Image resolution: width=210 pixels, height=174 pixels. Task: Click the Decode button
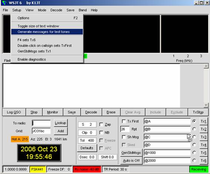click(x=91, y=112)
